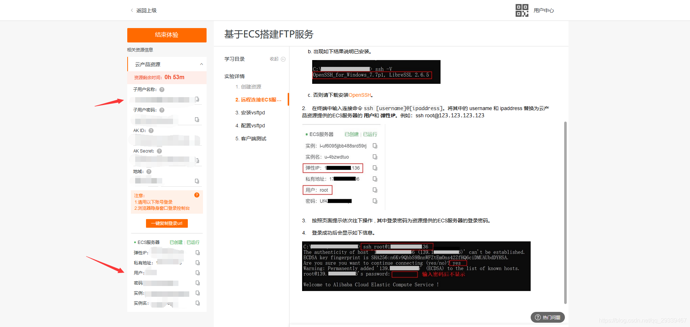Jump to step 4. 配置vsftpd

250,126
